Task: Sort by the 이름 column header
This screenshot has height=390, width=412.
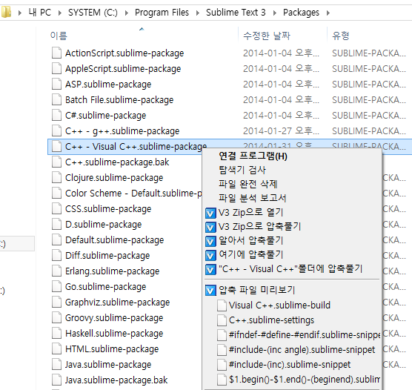Action: click(x=59, y=36)
